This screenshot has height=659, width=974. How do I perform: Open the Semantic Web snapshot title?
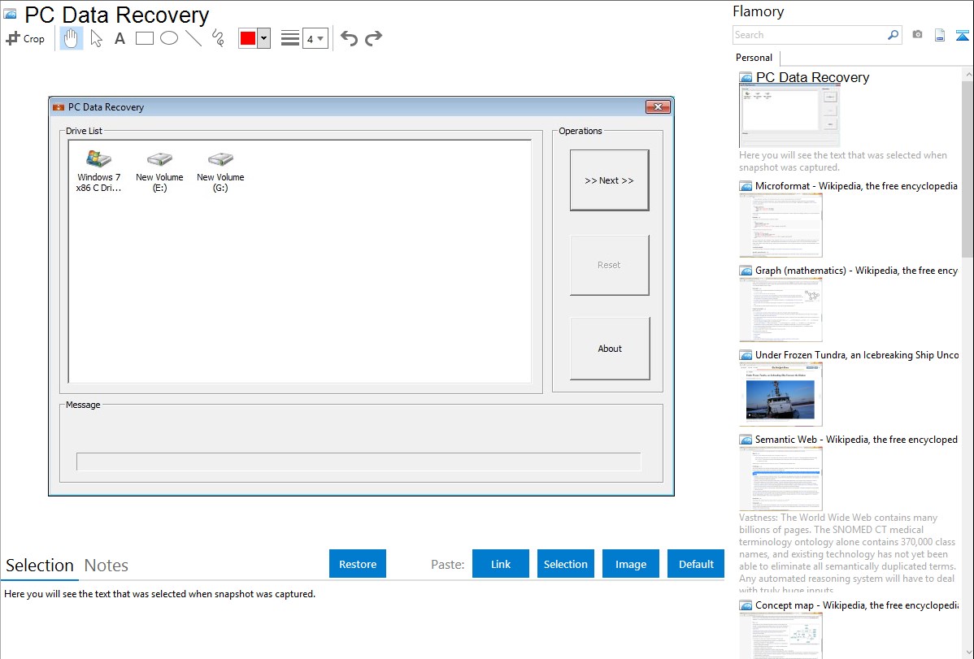point(856,439)
